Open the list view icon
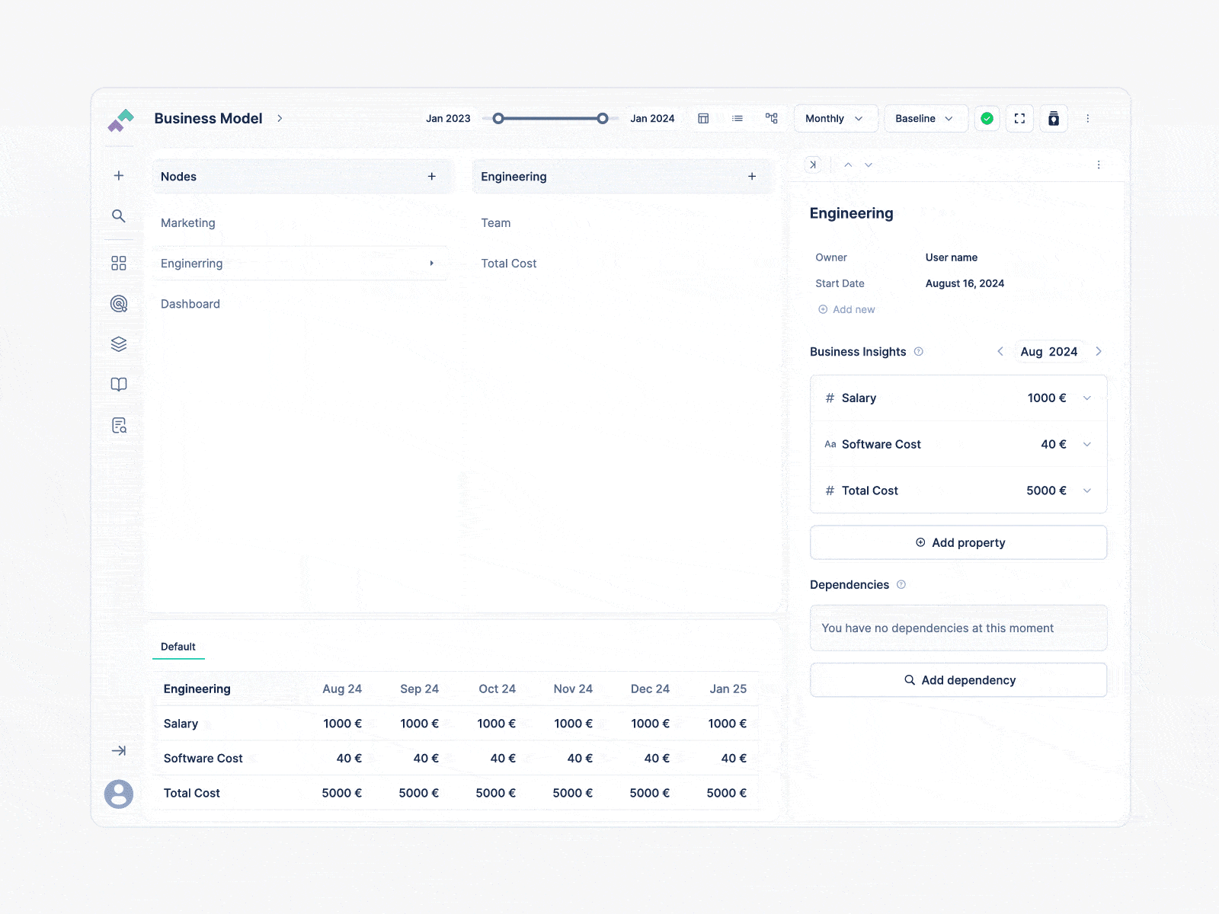 pos(737,118)
